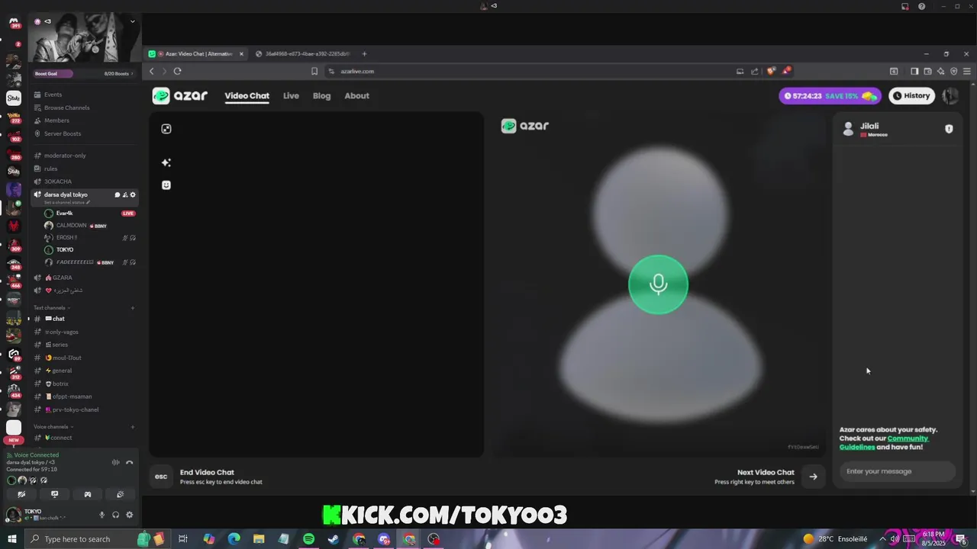This screenshot has width=977, height=549.
Task: Click the shield report icon beside Jilali
Action: click(x=949, y=129)
